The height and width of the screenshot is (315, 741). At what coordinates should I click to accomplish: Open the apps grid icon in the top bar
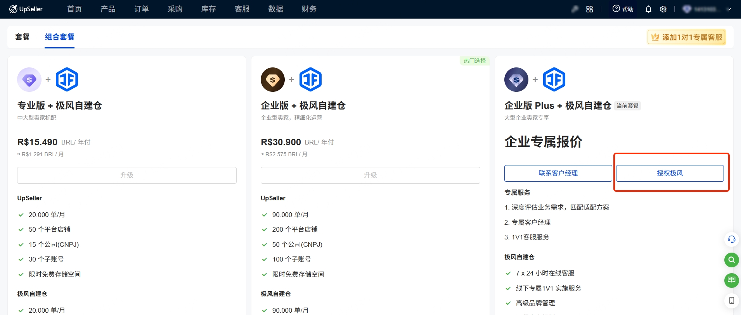tap(590, 9)
